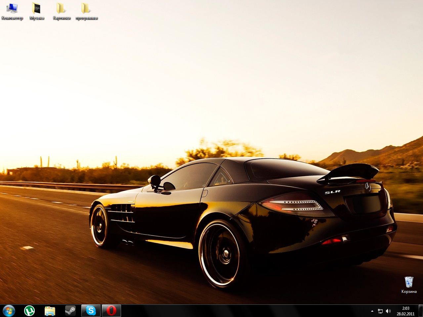Screen dimensions: 423x317
Task: Launch Steam from the taskbar
Action: click(70, 311)
